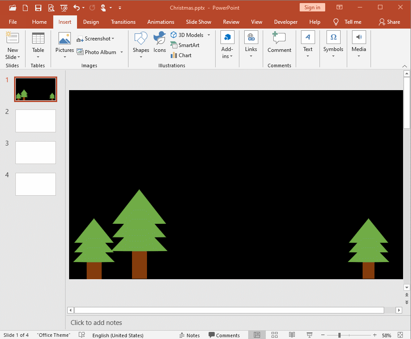The height and width of the screenshot is (339, 411).
Task: Go to the Slide Show tab
Action: pyautogui.click(x=198, y=22)
